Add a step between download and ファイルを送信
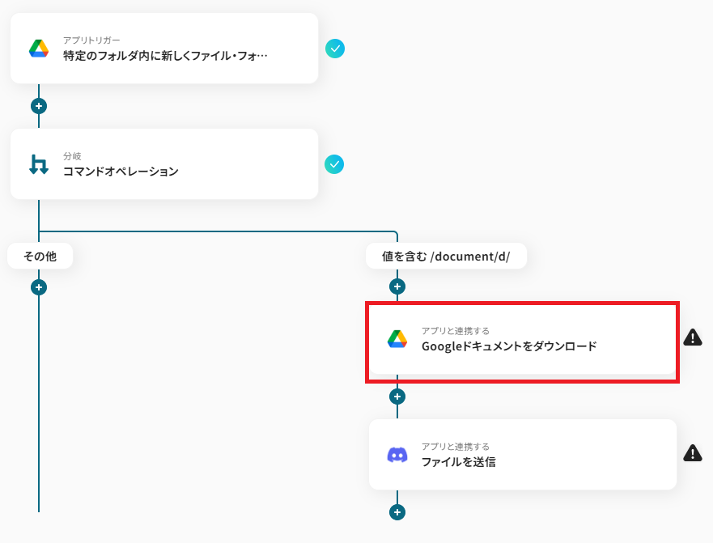Viewport: 713px width, 543px height. [397, 397]
